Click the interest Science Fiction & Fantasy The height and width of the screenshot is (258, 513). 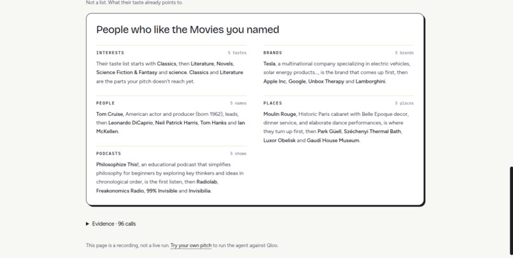pos(127,73)
